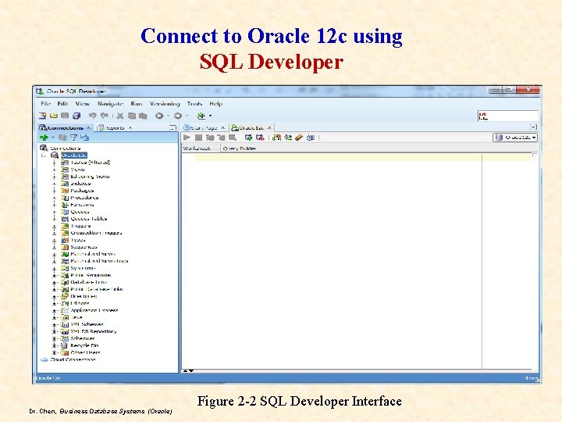Click Commit icon in worksheet toolbar
This screenshot has height=422, width=562.
point(248,138)
